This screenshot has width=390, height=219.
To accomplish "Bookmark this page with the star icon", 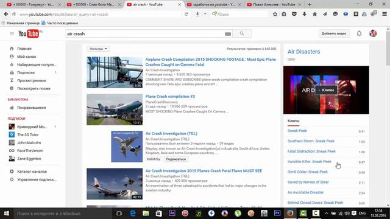I will [x=275, y=14].
